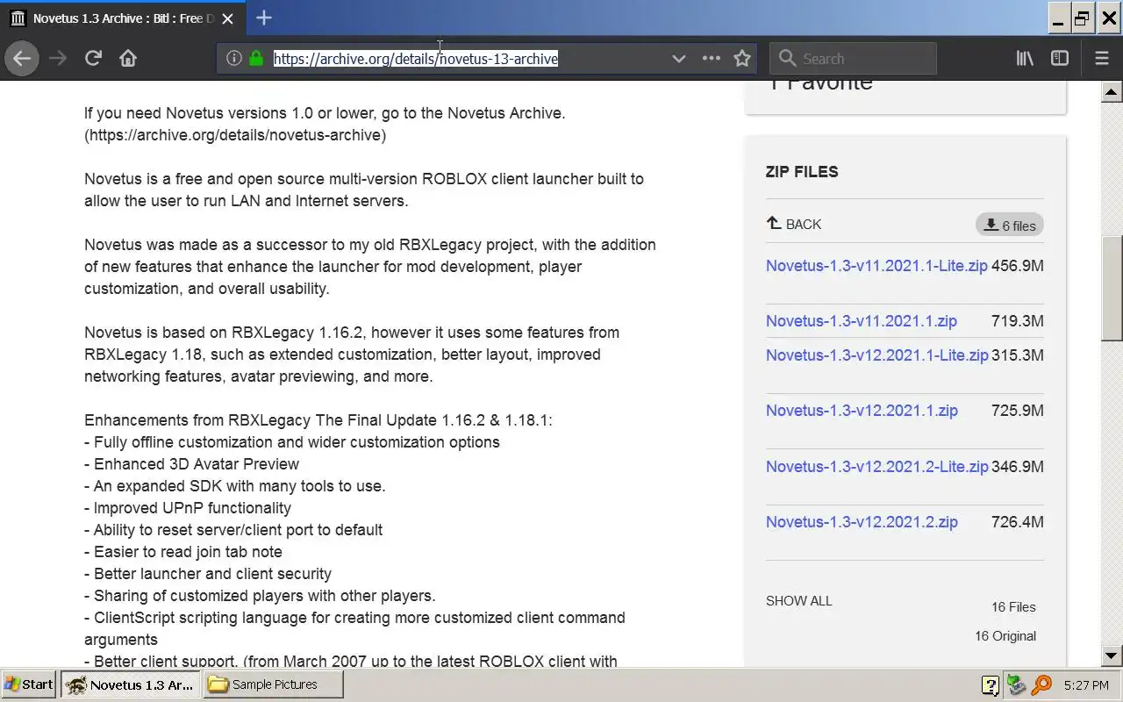Click the vertical scrollbar thumb
This screenshot has height=702, width=1123.
[x=1112, y=289]
